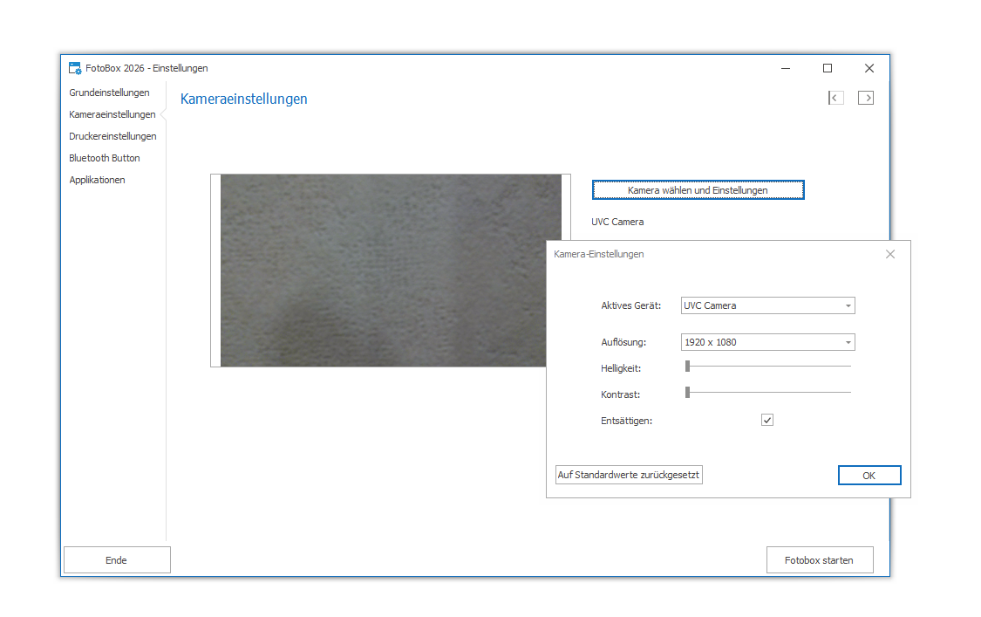Open the Aktives Gerät dropdown
Viewport: 981px width, 617px height.
(848, 305)
